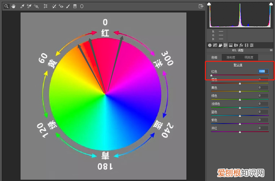Image resolution: width=275 pixels, height=181 pixels.
Task: Click the 红色 (Red) hue value field
Action: click(263, 71)
